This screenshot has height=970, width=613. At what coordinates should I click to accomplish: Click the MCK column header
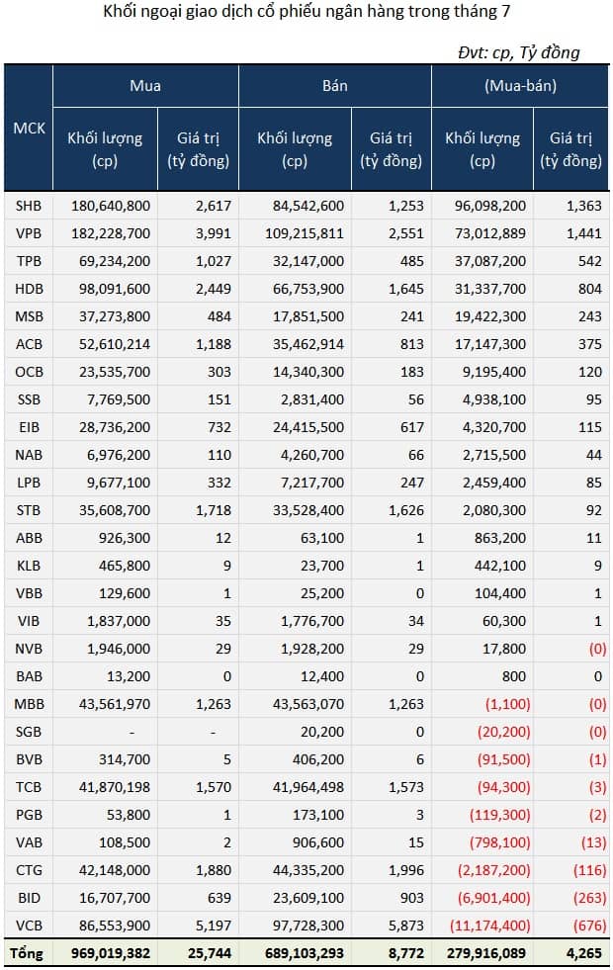click(x=29, y=129)
